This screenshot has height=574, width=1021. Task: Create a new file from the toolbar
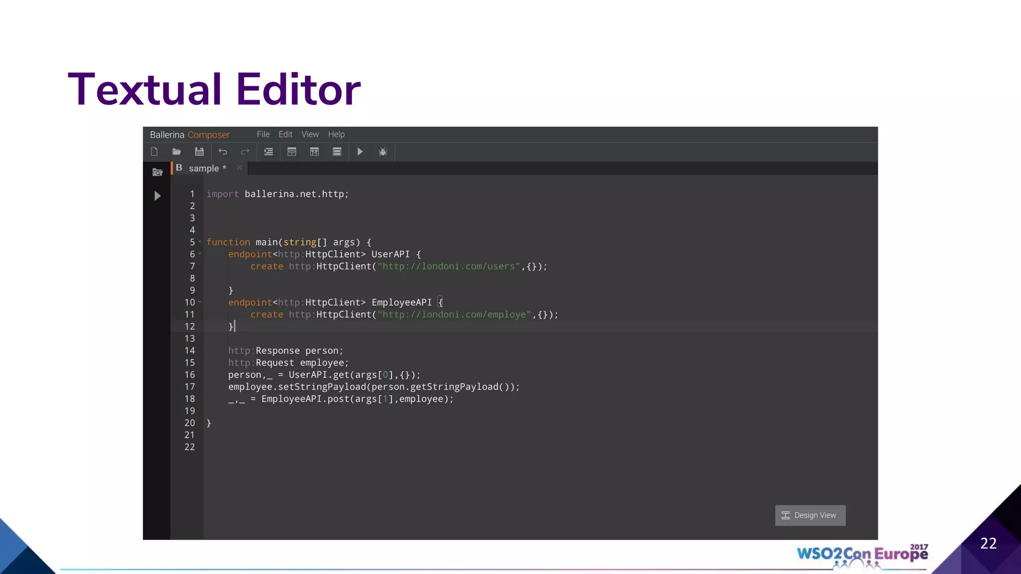pyautogui.click(x=155, y=152)
